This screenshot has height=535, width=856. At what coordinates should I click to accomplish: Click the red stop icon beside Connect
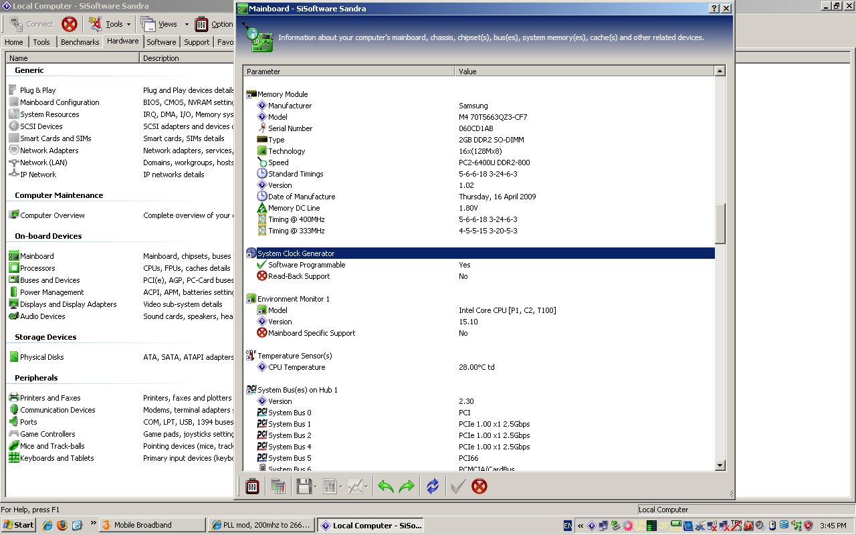[x=70, y=24]
